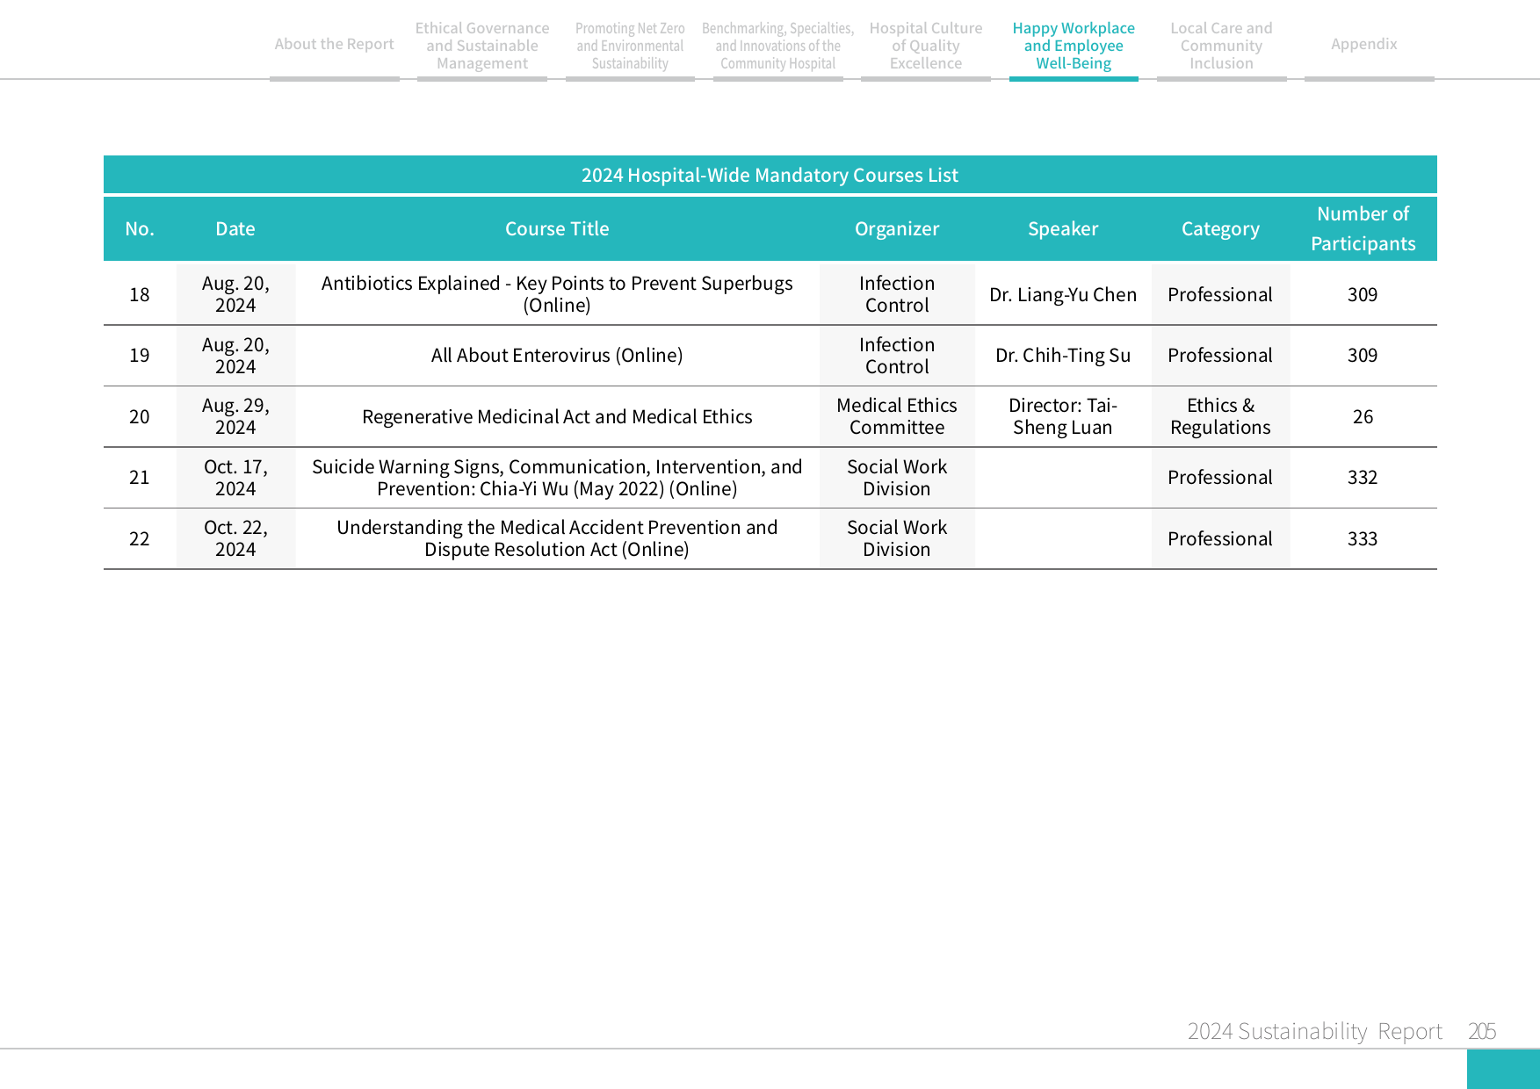Go to Ethical Governance and Sustainable Management
The height and width of the screenshot is (1089, 1540).
pos(482,46)
